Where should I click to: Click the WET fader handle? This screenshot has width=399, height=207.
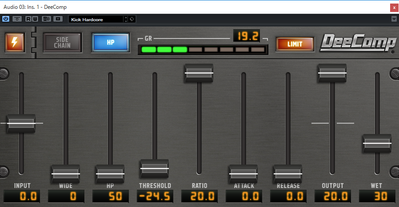tap(377, 143)
